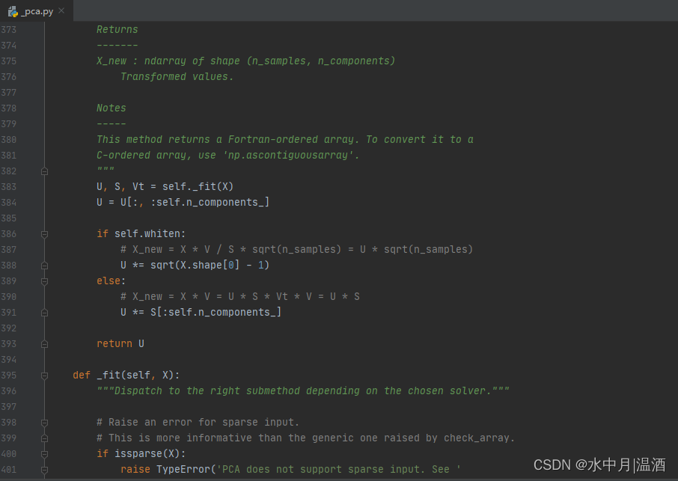Click 'U *= S[:self.n_components_]' statement
The height and width of the screenshot is (481, 678).
coord(201,312)
